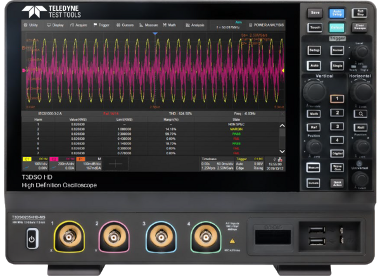Open the on-screen Math menu
The image size is (380, 276).
(169, 25)
